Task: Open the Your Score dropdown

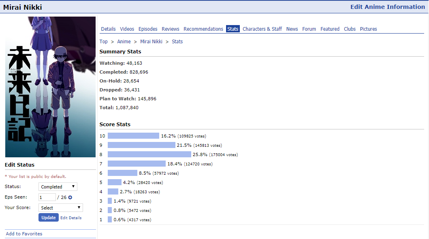Action: pyautogui.click(x=60, y=207)
